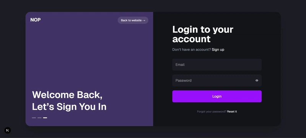This screenshot has width=306, height=138.
Task: Select the first carousel slide indicator
Action: [x=34, y=118]
